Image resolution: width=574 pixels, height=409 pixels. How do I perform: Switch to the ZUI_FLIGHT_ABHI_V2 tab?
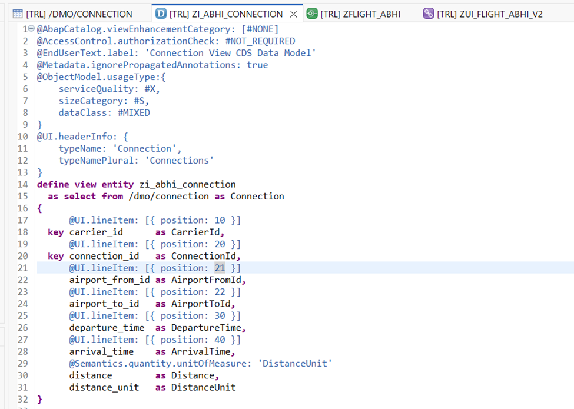tap(489, 14)
